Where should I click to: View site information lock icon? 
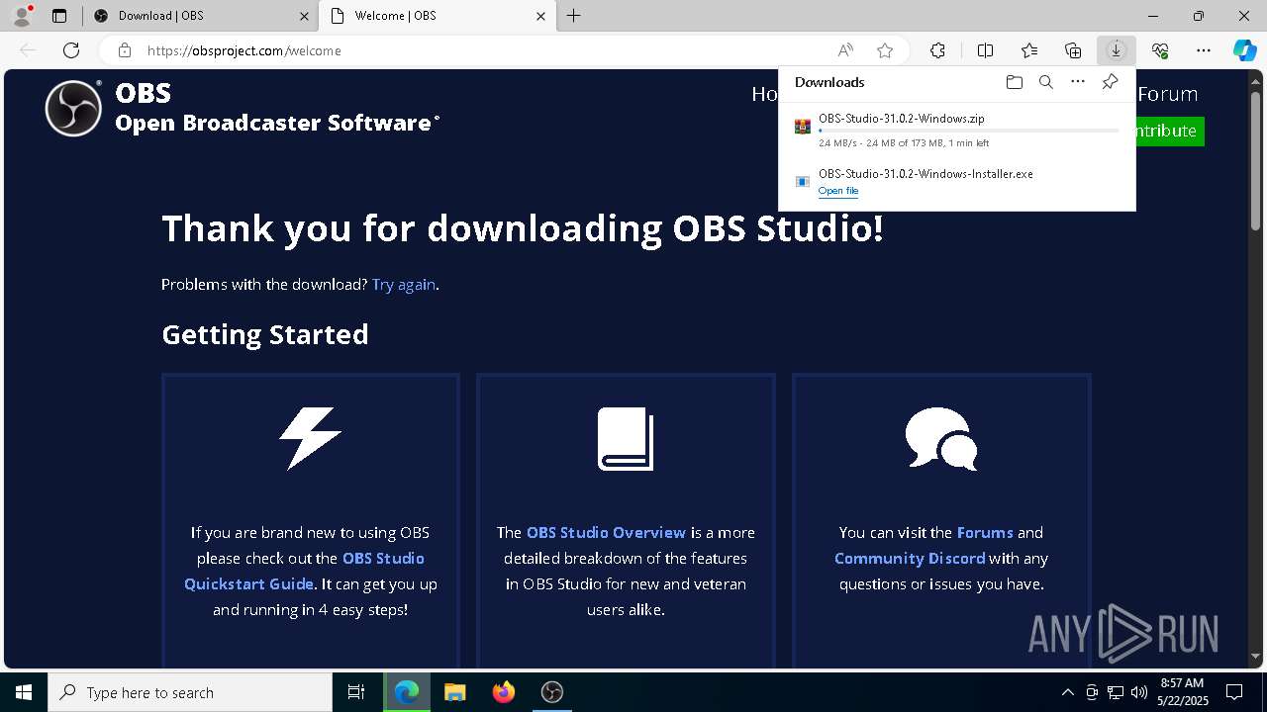point(124,50)
